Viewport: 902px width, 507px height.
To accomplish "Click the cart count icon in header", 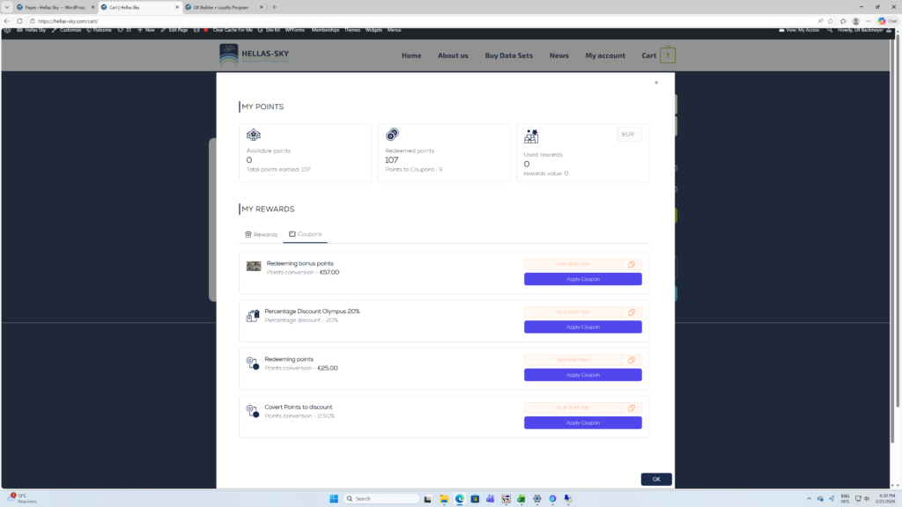I will point(668,55).
